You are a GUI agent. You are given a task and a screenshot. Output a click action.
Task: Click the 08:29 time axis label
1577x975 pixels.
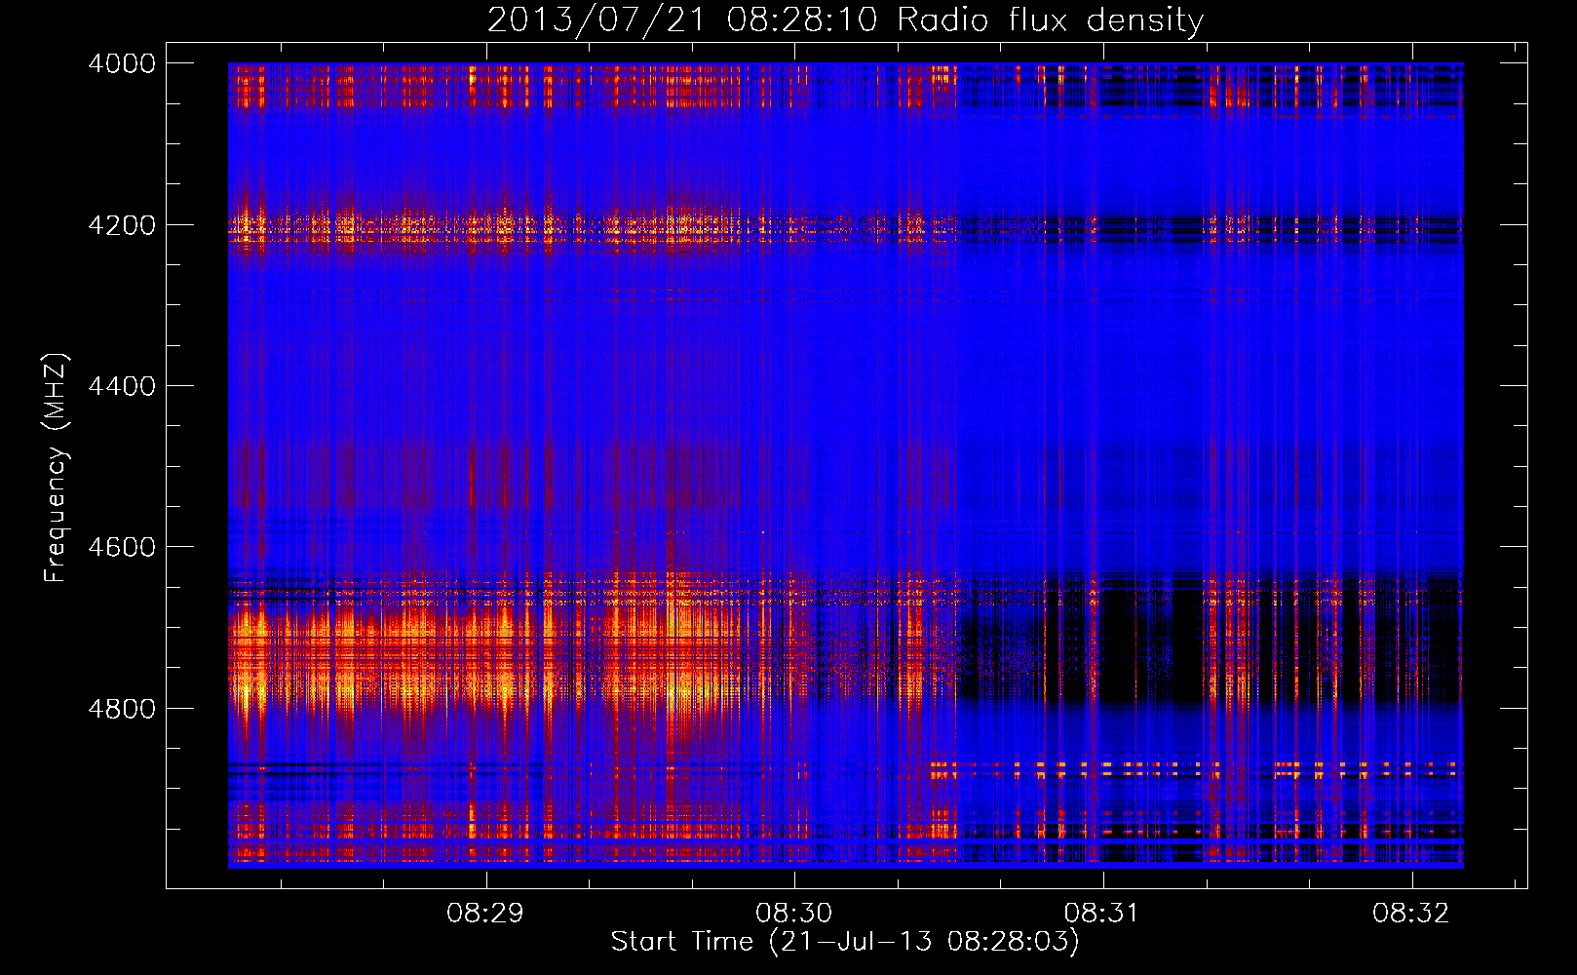click(485, 914)
